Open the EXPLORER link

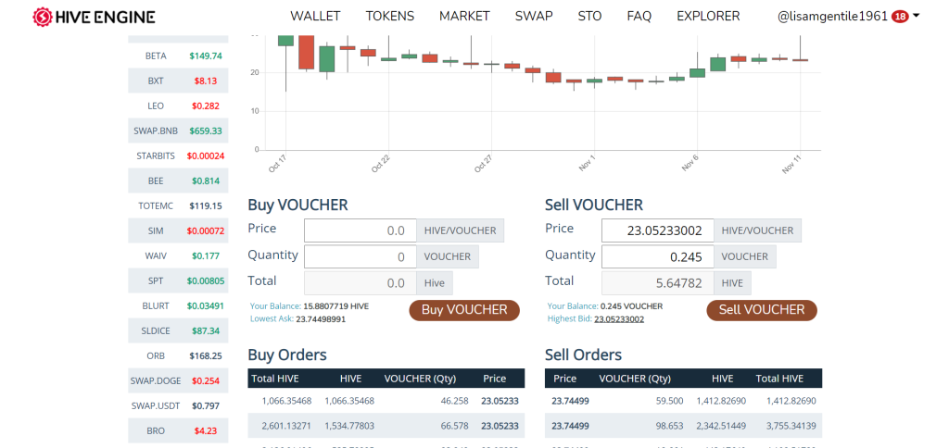click(708, 17)
